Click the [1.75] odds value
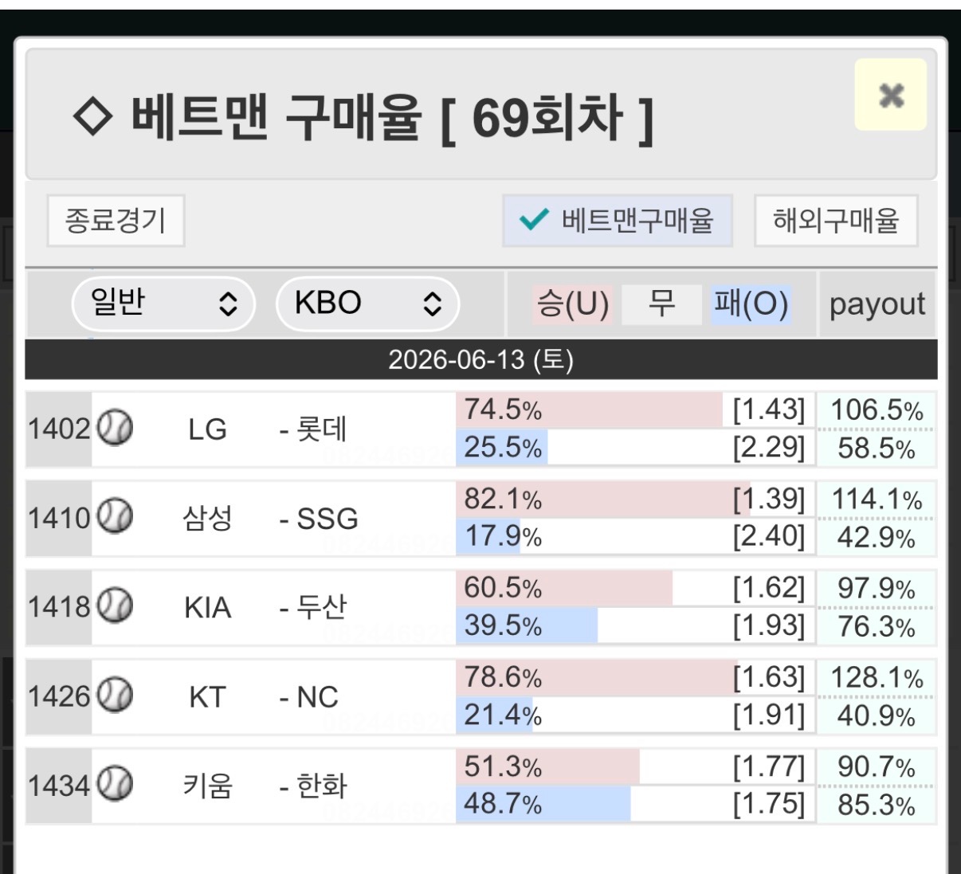This screenshot has width=961, height=874. pyautogui.click(x=769, y=804)
